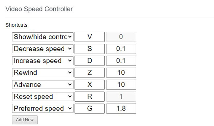214x126 pixels.
Task: Edit the Rewind value 10
Action: tap(121, 73)
